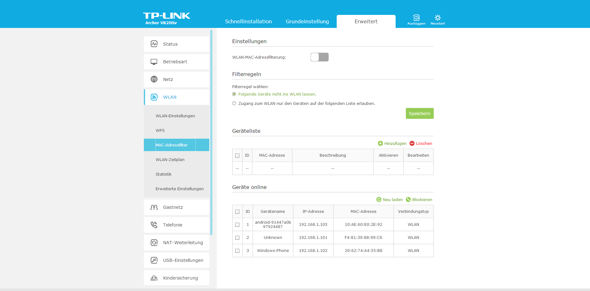This screenshot has width=590, height=291.
Task: Click the Blockieren block icon
Action: 408,199
